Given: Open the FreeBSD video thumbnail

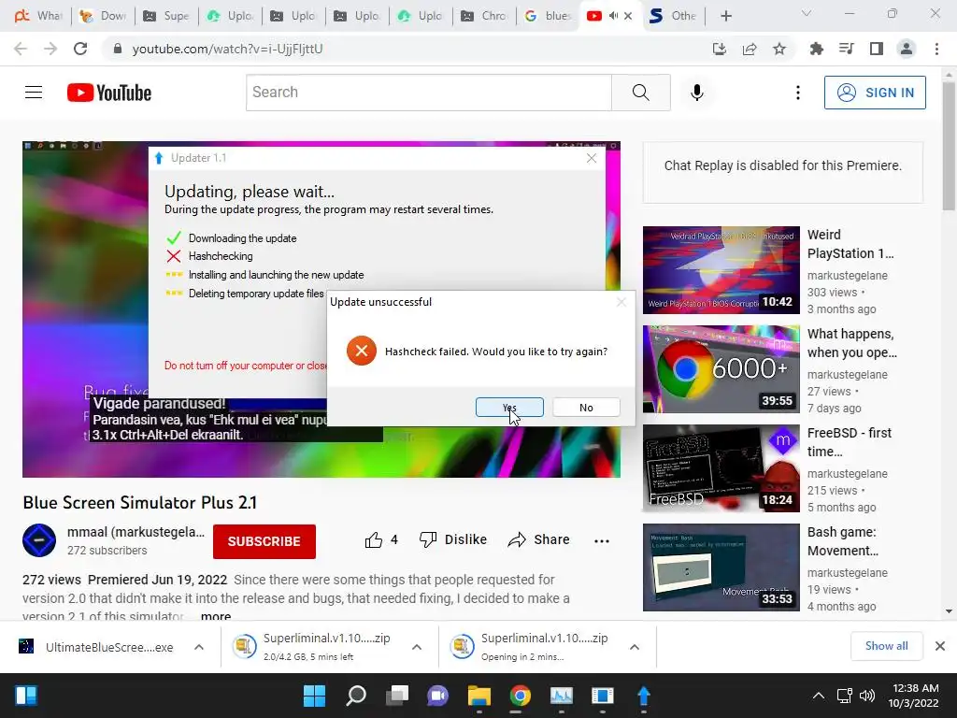Looking at the screenshot, I should 721,467.
